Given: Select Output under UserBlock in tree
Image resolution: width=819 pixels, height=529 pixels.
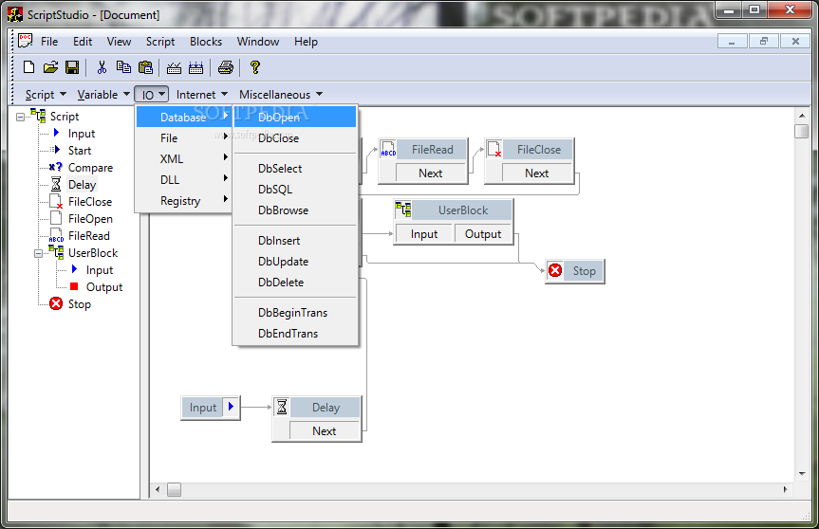Looking at the screenshot, I should 104,287.
